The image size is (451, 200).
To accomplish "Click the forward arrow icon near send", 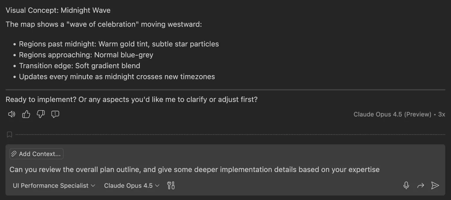I will (x=421, y=185).
